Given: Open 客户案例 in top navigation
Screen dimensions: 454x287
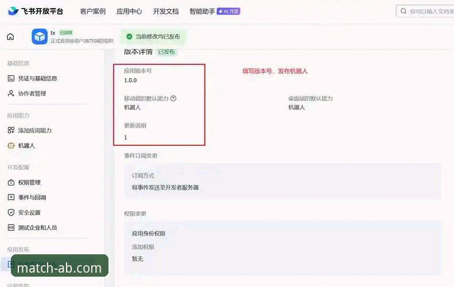Looking at the screenshot, I should pos(93,11).
